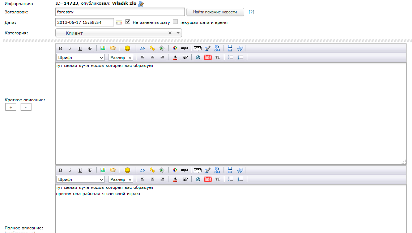Viewport: 412px width, 233px height.
Task: Click the '+' button under Краткое описание
Action: pyautogui.click(x=10, y=107)
